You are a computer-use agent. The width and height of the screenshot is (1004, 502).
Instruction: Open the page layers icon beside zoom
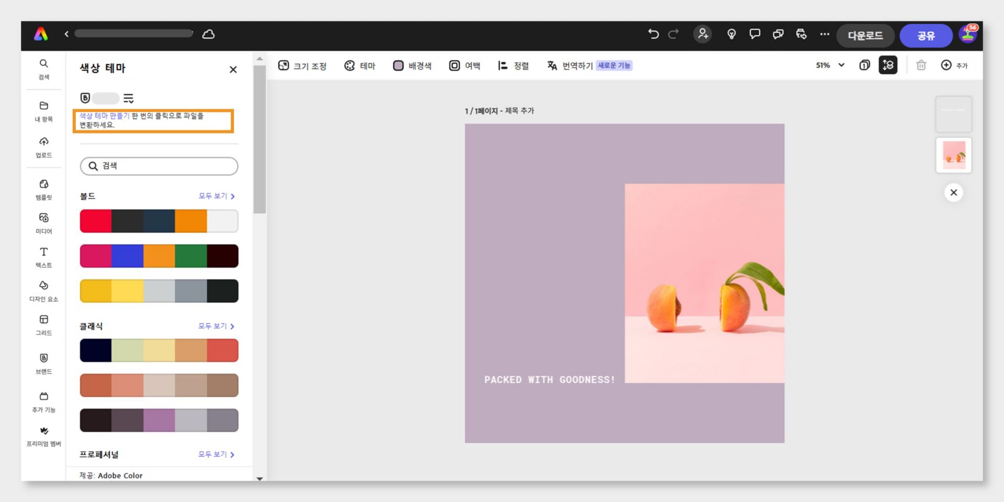864,65
